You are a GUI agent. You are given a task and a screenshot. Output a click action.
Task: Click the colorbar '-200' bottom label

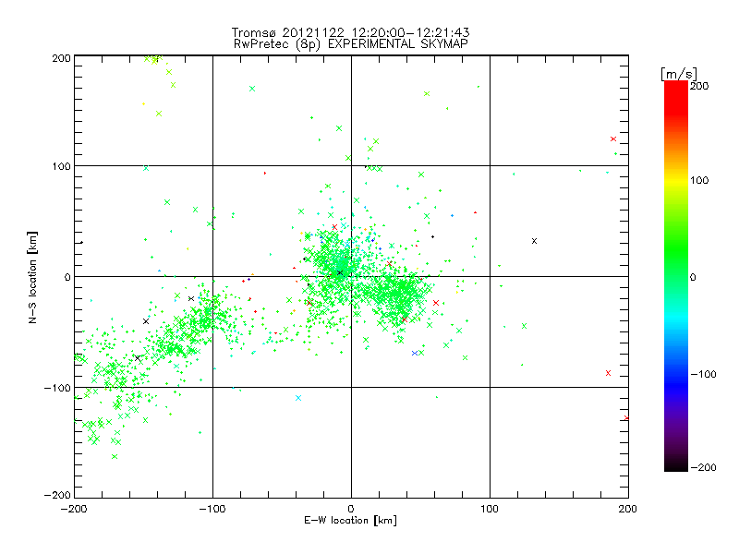pos(703,467)
